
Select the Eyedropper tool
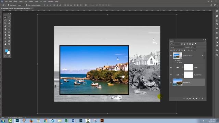coord(9,23)
